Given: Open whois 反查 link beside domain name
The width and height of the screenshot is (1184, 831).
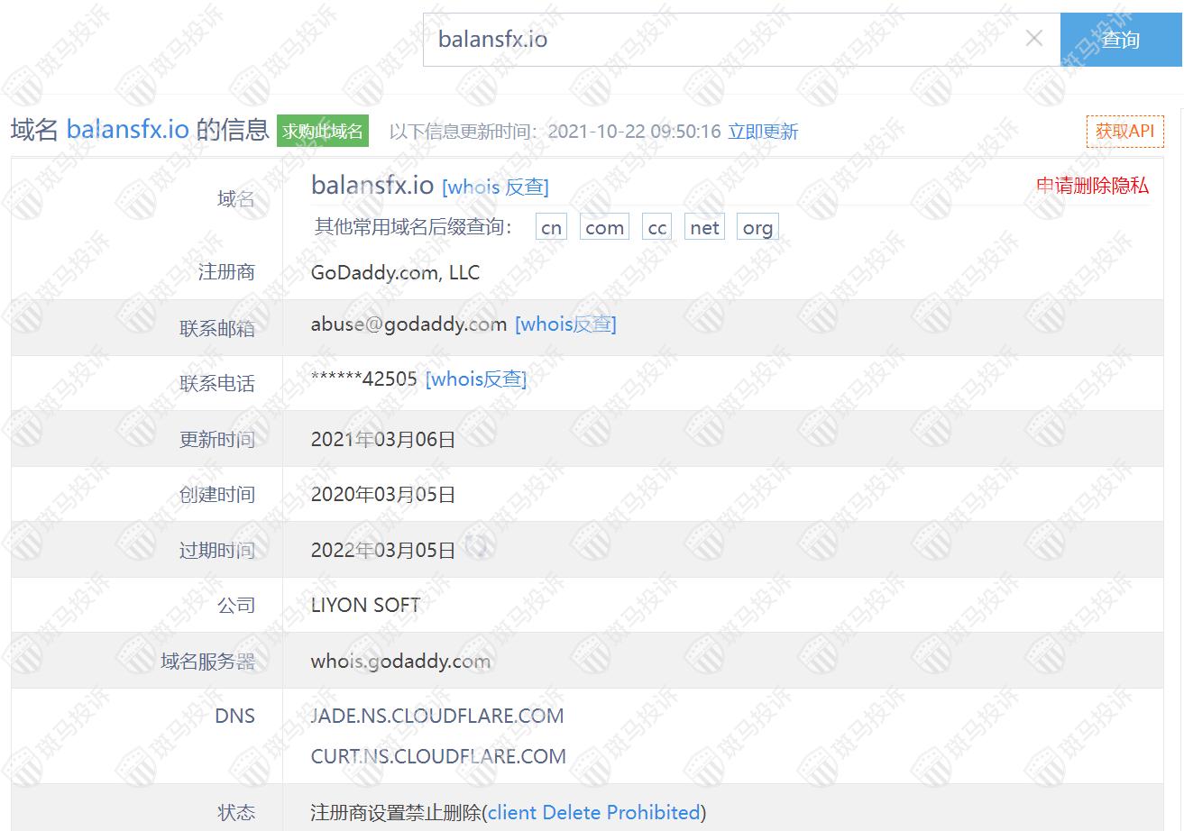Looking at the screenshot, I should coord(495,187).
